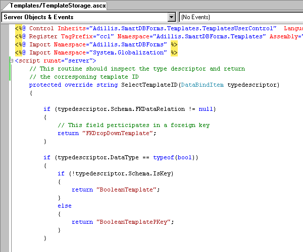Select the Templates/TemplateStorage.ascx tab

click(x=55, y=6)
